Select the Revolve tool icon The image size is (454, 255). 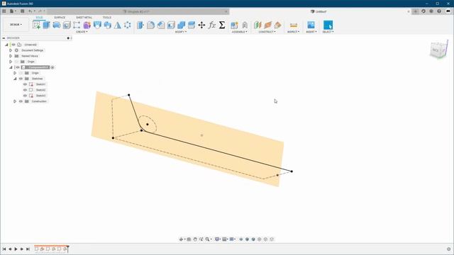coord(57,25)
